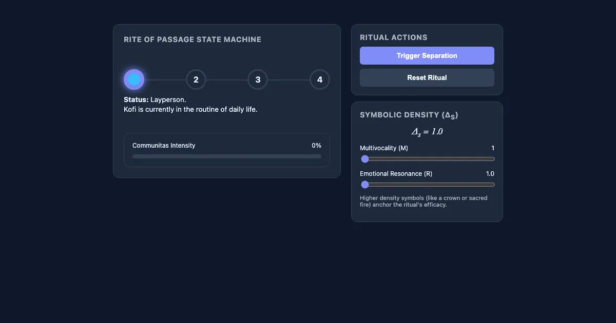The height and width of the screenshot is (323, 616).
Task: Click the 'Rite of Passage State Machine' heading
Action: pos(192,39)
